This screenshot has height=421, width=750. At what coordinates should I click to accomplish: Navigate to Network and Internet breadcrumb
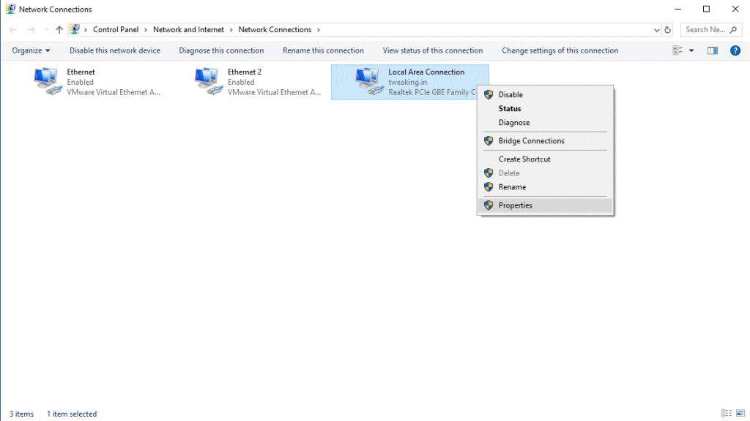[x=188, y=29]
